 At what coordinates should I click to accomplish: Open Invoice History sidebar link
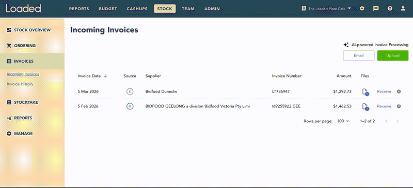pos(20,84)
